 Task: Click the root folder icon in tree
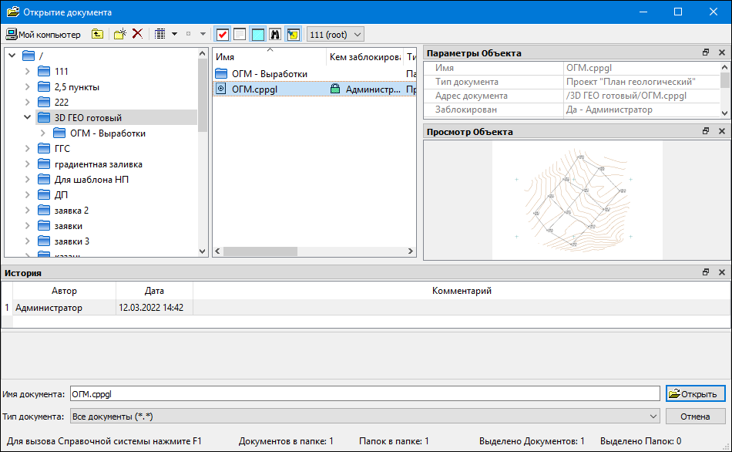(29, 56)
